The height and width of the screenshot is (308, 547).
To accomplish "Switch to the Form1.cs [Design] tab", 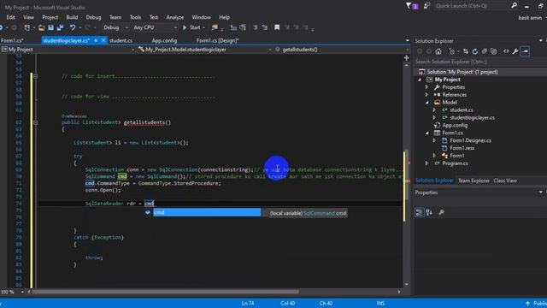I will tap(217, 40).
